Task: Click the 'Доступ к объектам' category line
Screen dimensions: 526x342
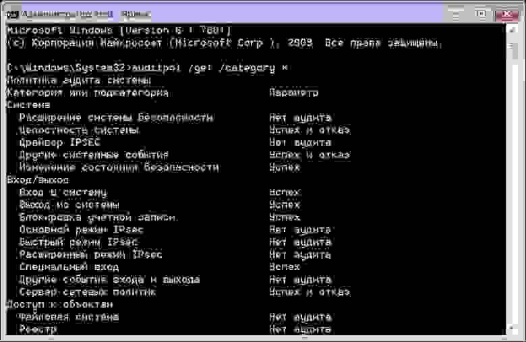Action: click(x=60, y=305)
